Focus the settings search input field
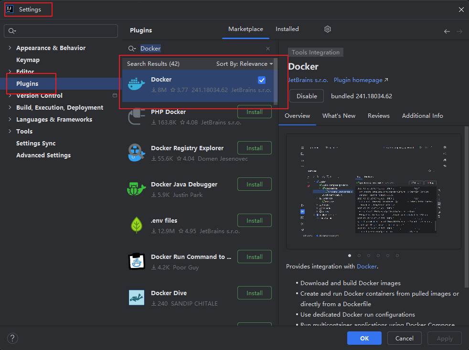The width and height of the screenshot is (469, 350). (61, 31)
